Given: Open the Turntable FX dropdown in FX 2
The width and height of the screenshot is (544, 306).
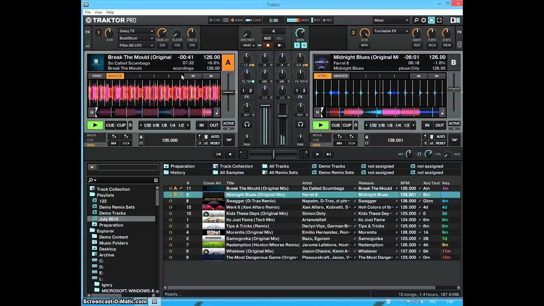Looking at the screenshot, I should coord(391,31).
